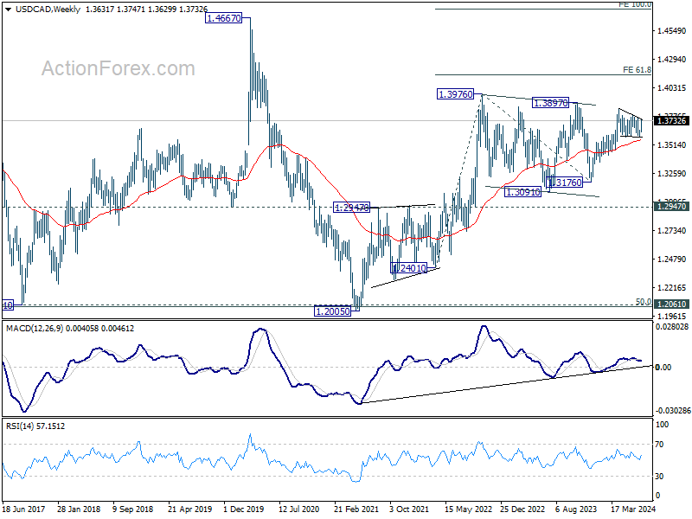
Task: Click the 21 Feb 2021 date label
Action: 356,509
